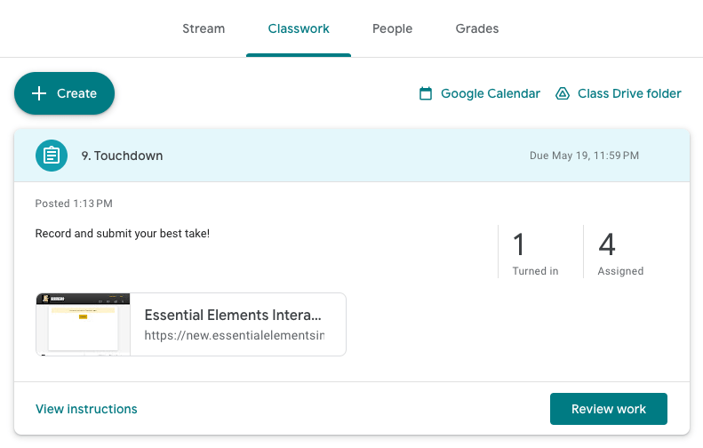
Task: Click the Class Drive folder icon
Action: coord(563,93)
